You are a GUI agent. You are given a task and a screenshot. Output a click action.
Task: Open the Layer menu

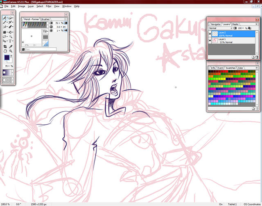31,6
